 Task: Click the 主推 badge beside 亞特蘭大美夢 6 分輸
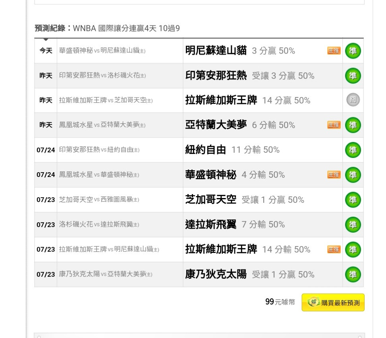(x=334, y=125)
